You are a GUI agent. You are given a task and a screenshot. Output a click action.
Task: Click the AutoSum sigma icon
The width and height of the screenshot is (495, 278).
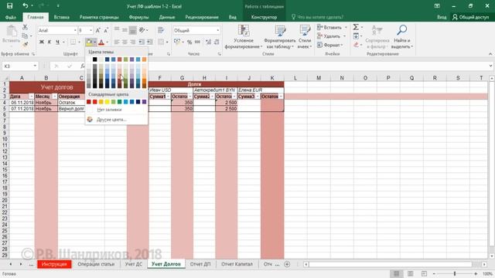click(x=356, y=27)
